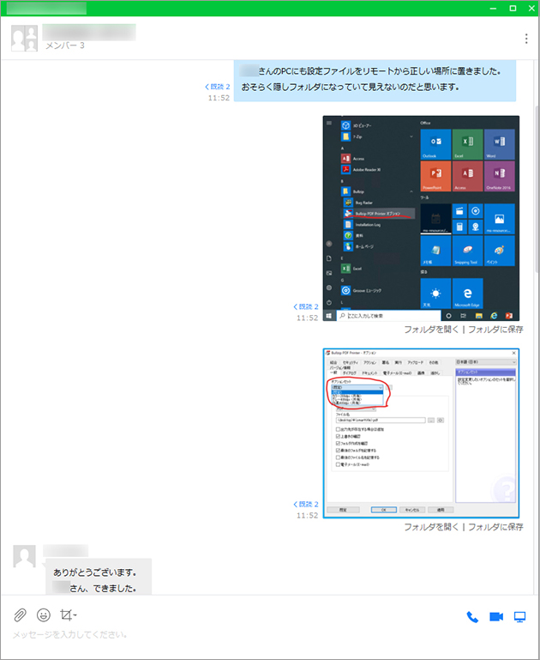Start a video call with camera icon
Viewport: 540px width, 660px height.
click(495, 616)
